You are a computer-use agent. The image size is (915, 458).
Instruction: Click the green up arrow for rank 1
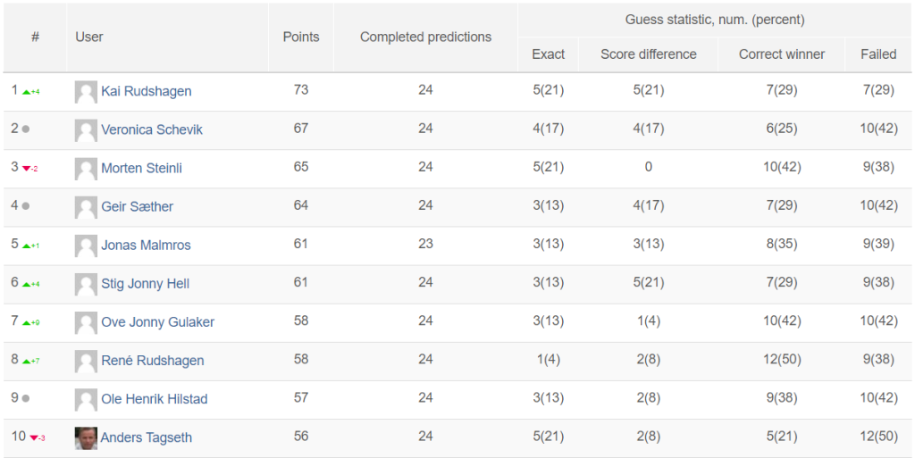pyautogui.click(x=26, y=92)
